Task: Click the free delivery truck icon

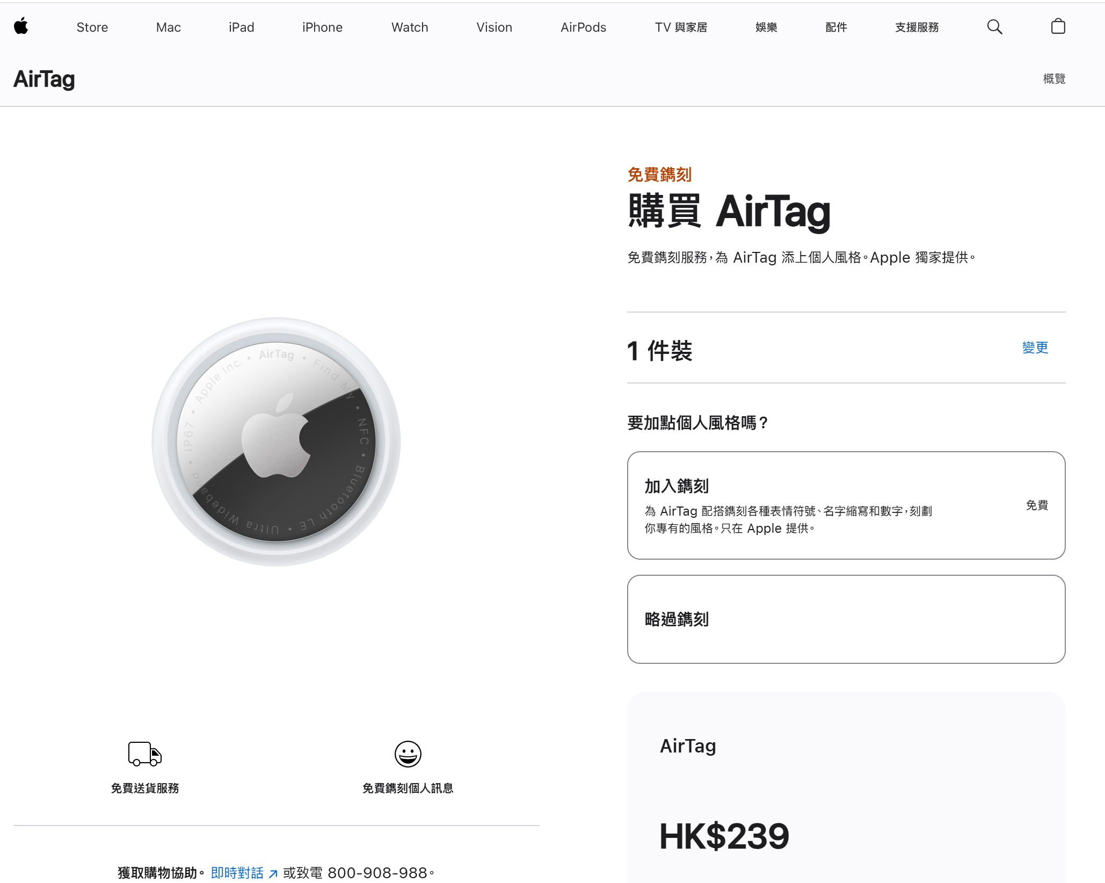Action: [x=145, y=754]
